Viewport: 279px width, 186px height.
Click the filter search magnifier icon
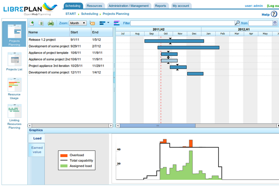coord(237,23)
